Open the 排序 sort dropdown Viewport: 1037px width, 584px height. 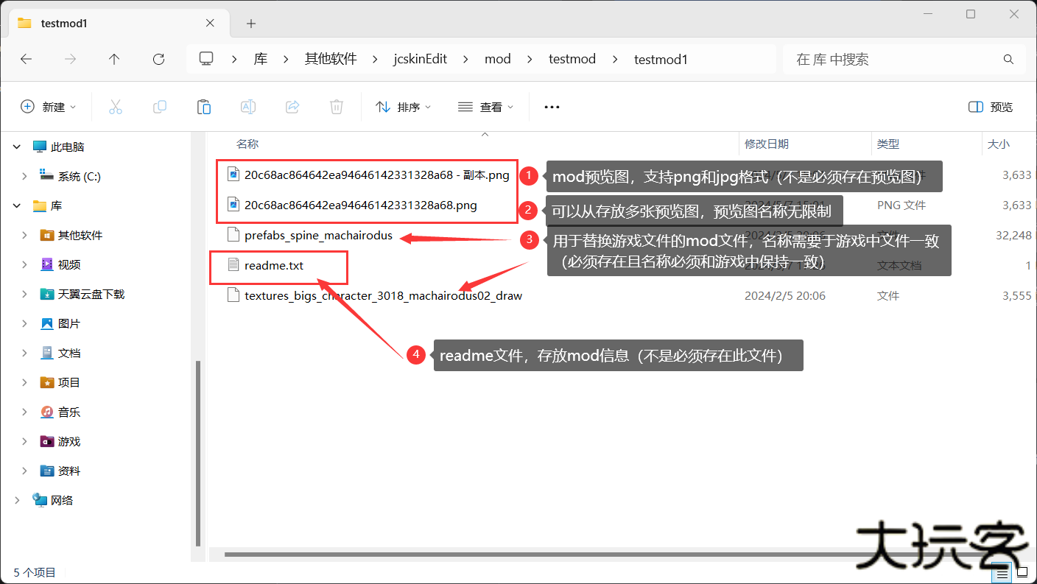click(x=403, y=107)
